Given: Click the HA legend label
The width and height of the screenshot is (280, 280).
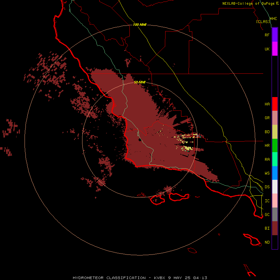Looking at the screenshot, I should tap(267, 104).
